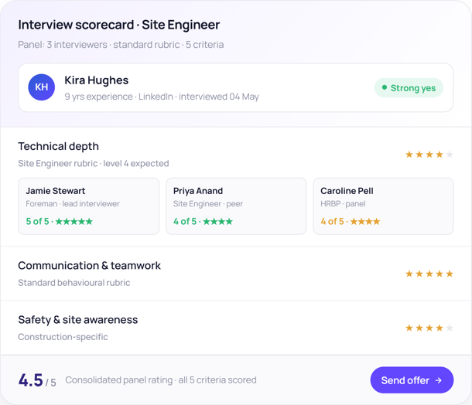The height and width of the screenshot is (405, 472).
Task: Click the Technical depth star rating
Action: click(429, 155)
